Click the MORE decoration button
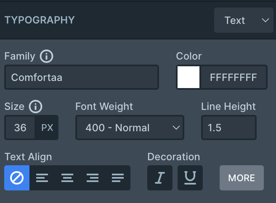276x203 pixels. coord(241,178)
